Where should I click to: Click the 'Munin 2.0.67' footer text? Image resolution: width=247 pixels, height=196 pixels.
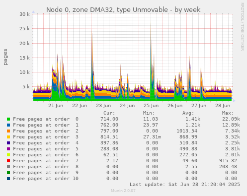click(123, 191)
